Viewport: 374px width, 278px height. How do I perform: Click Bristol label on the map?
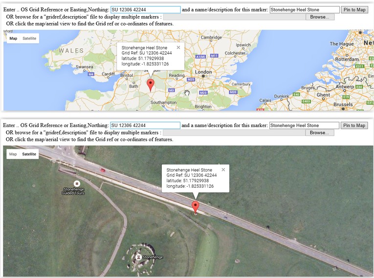pos(127,75)
